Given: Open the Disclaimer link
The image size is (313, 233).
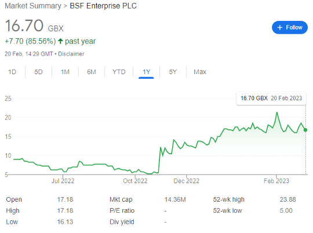Looking at the screenshot, I should click(x=71, y=54).
